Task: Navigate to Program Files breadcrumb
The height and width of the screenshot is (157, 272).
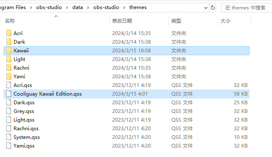Action: coord(13,7)
